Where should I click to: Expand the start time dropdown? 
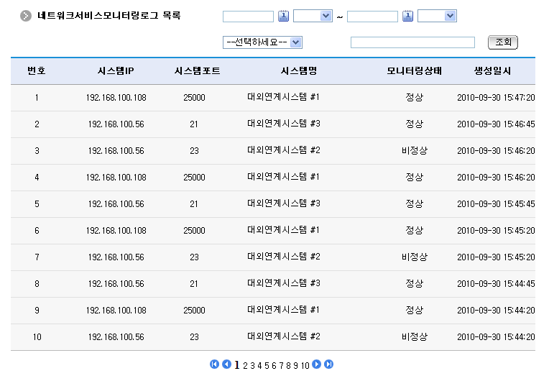pyautogui.click(x=313, y=16)
